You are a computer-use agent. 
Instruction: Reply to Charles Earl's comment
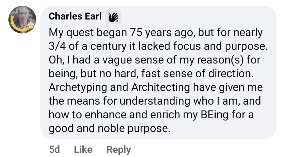(118, 150)
